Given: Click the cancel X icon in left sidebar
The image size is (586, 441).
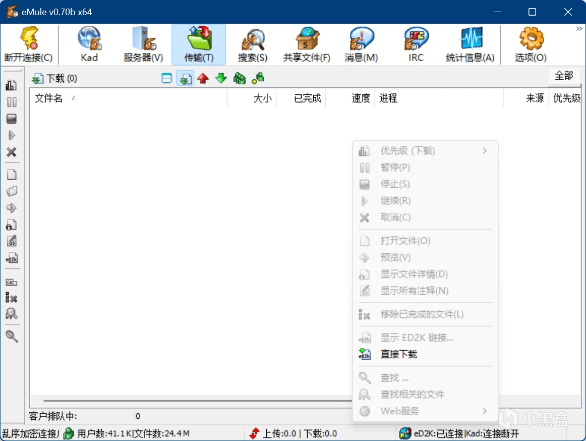Looking at the screenshot, I should [12, 152].
